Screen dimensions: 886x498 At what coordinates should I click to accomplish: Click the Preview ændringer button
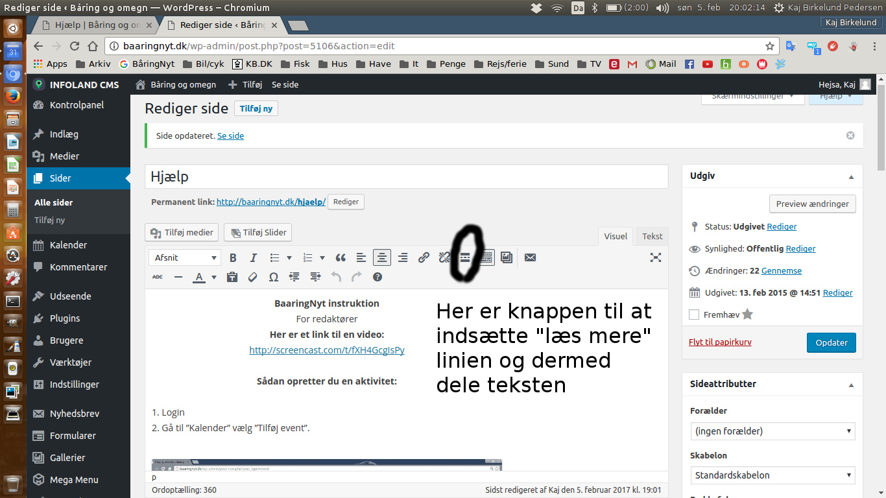point(812,204)
